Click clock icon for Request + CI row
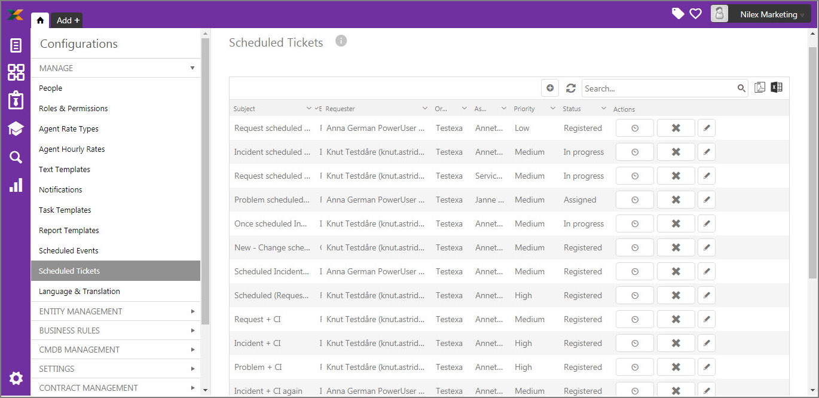Image resolution: width=819 pixels, height=398 pixels. [x=635, y=319]
